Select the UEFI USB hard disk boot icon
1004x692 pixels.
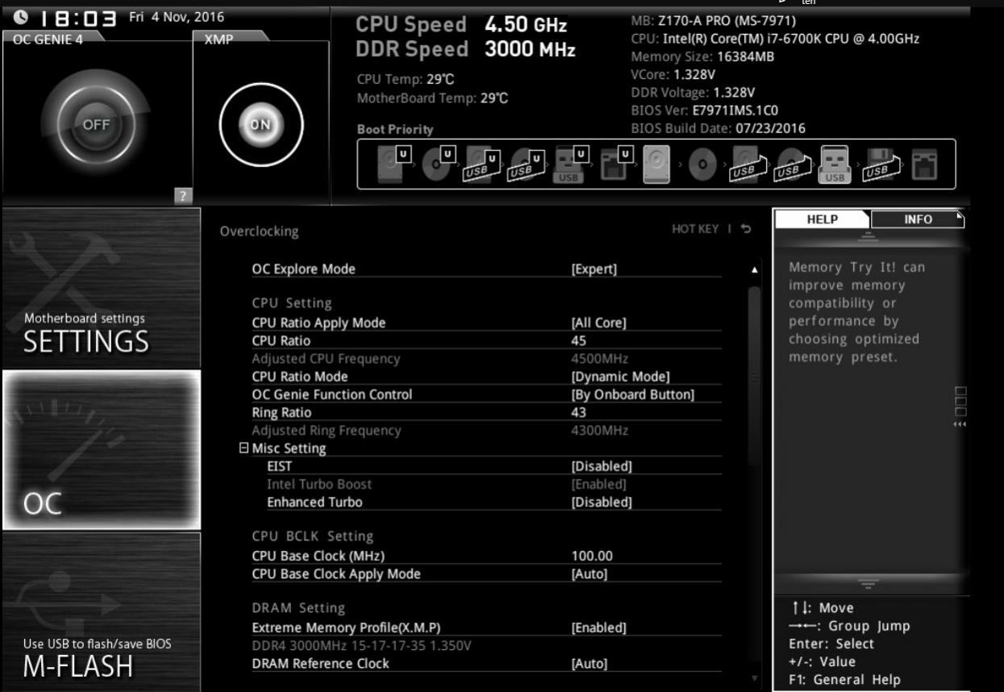pos(481,164)
